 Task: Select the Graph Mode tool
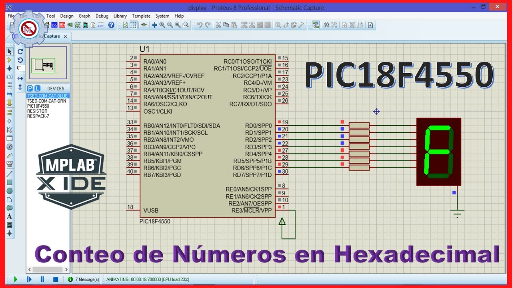(10, 129)
